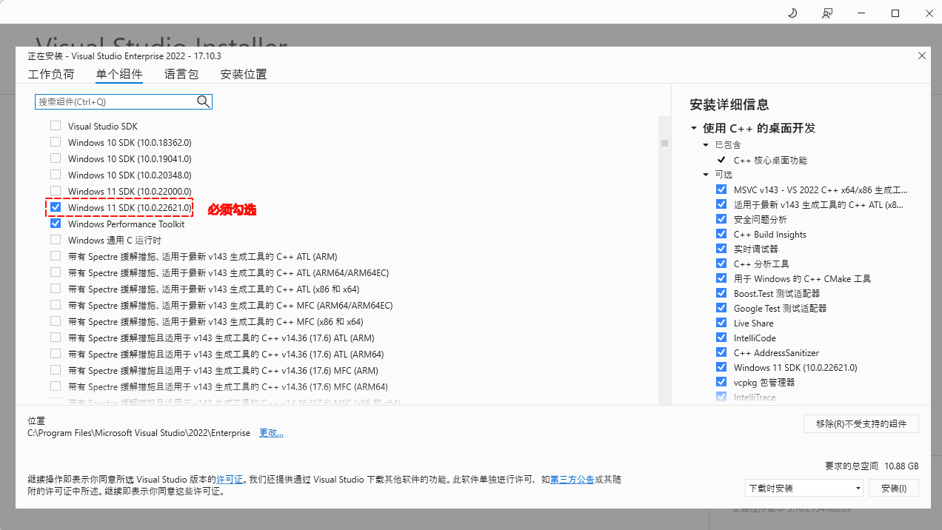The image size is (942, 530).
Task: Uncheck Windows 11 SDK (10.0.22621.0)
Action: coord(56,207)
